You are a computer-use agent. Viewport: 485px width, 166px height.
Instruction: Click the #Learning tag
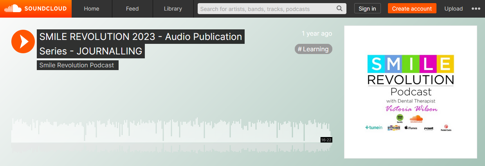click(313, 49)
